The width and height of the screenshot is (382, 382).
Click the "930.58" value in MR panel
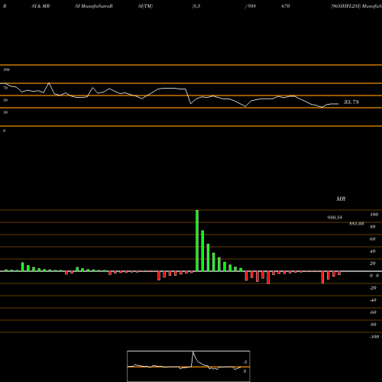coord(335,218)
